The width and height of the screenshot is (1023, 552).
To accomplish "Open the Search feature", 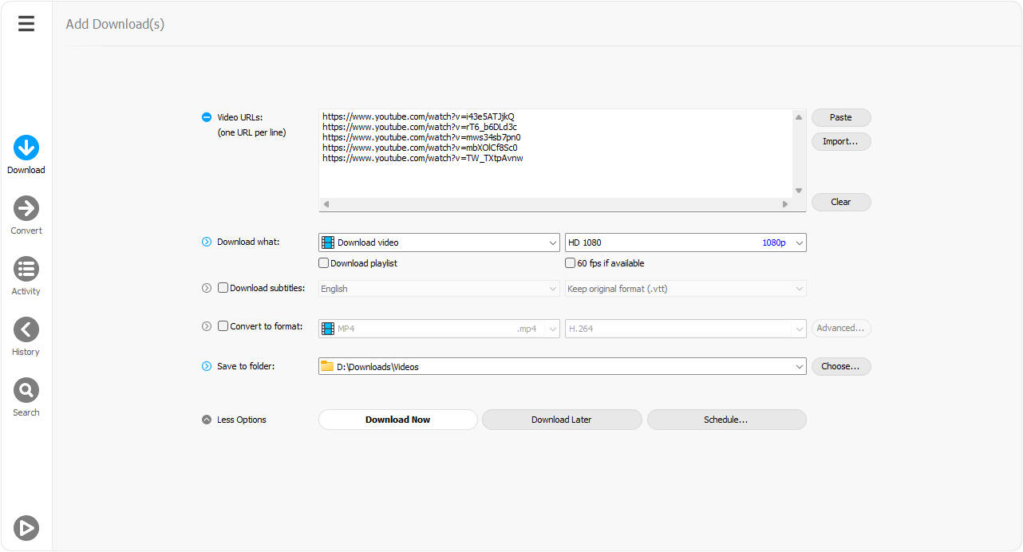I will click(x=26, y=391).
